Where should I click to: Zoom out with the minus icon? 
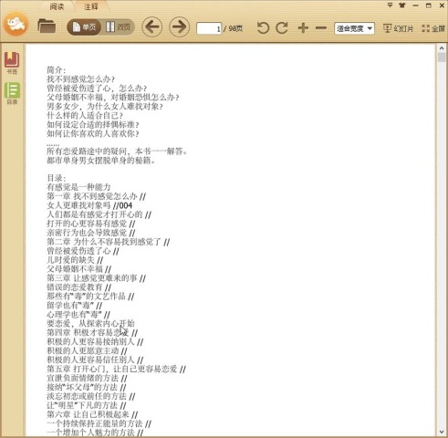click(x=321, y=28)
